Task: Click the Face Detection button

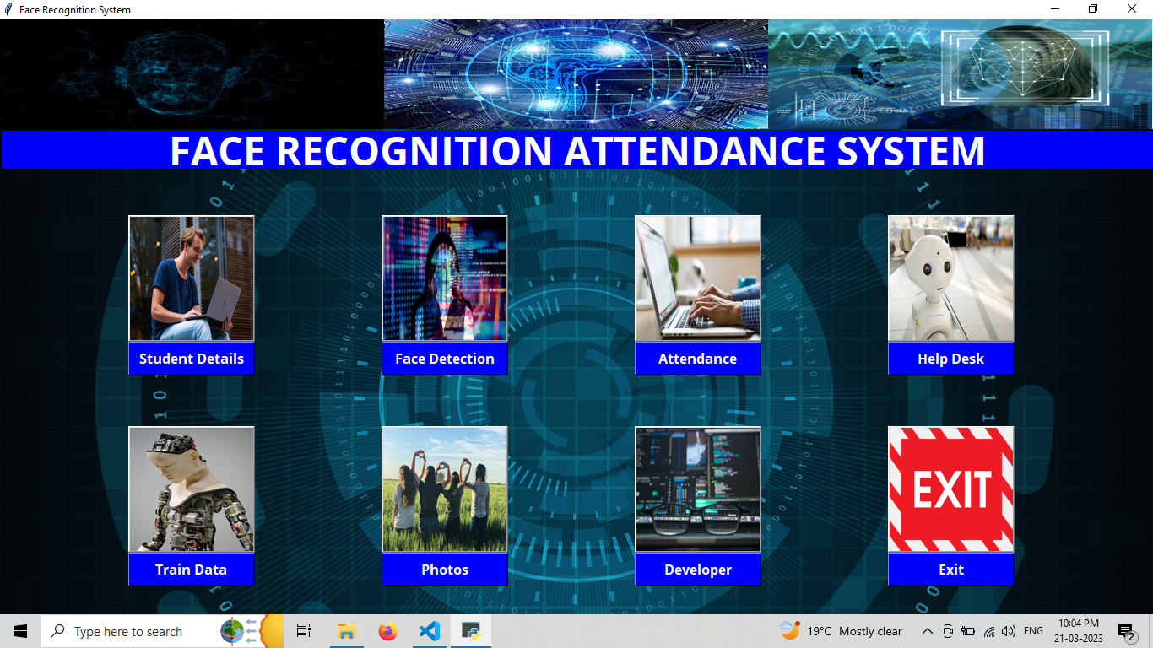Action: coord(445,359)
